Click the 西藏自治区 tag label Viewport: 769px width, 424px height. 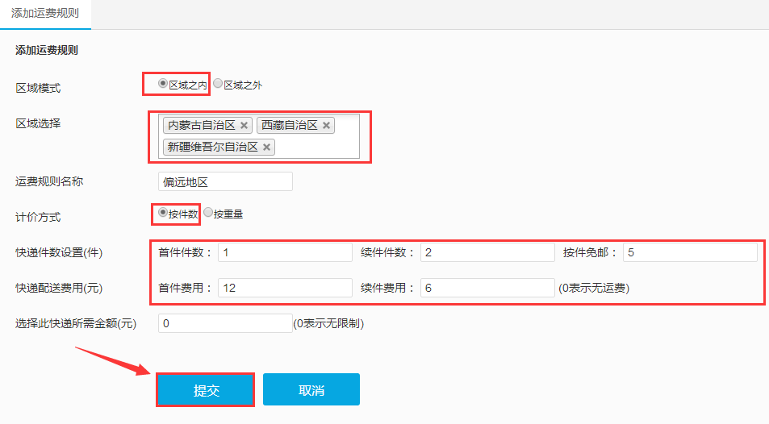point(289,126)
